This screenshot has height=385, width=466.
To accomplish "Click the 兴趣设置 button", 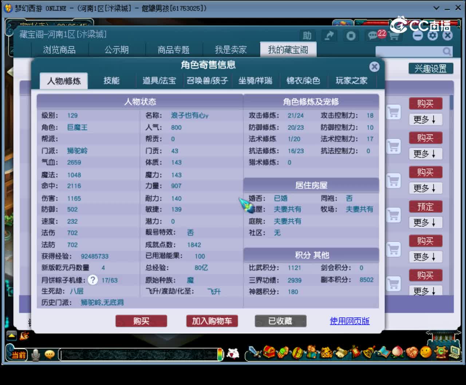I will 430,69.
